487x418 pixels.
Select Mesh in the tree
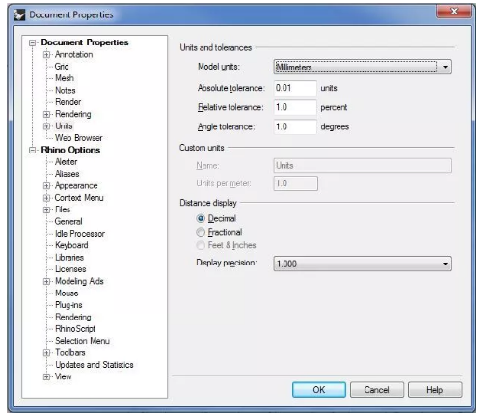65,78
